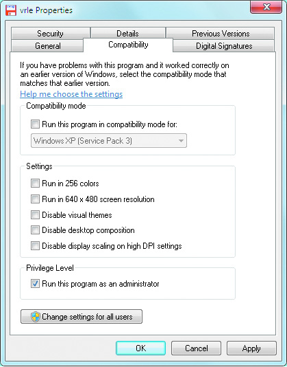The height and width of the screenshot is (367, 287).
Task: Uncheck Run this program as an administrator
Action: [35, 284]
